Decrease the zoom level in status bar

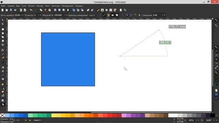click(196, 120)
